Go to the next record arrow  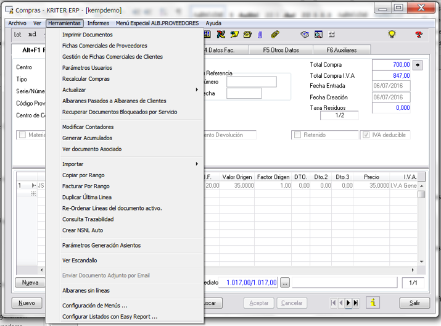(x=348, y=303)
